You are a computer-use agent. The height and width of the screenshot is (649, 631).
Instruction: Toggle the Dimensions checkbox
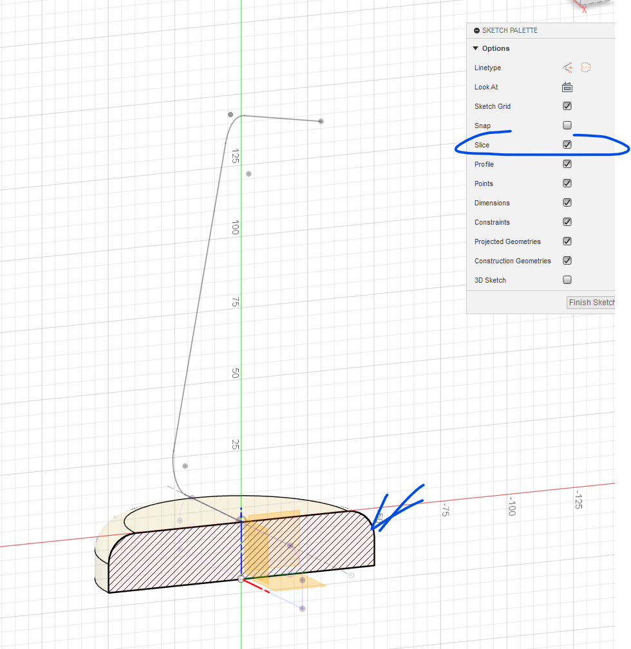click(x=567, y=203)
